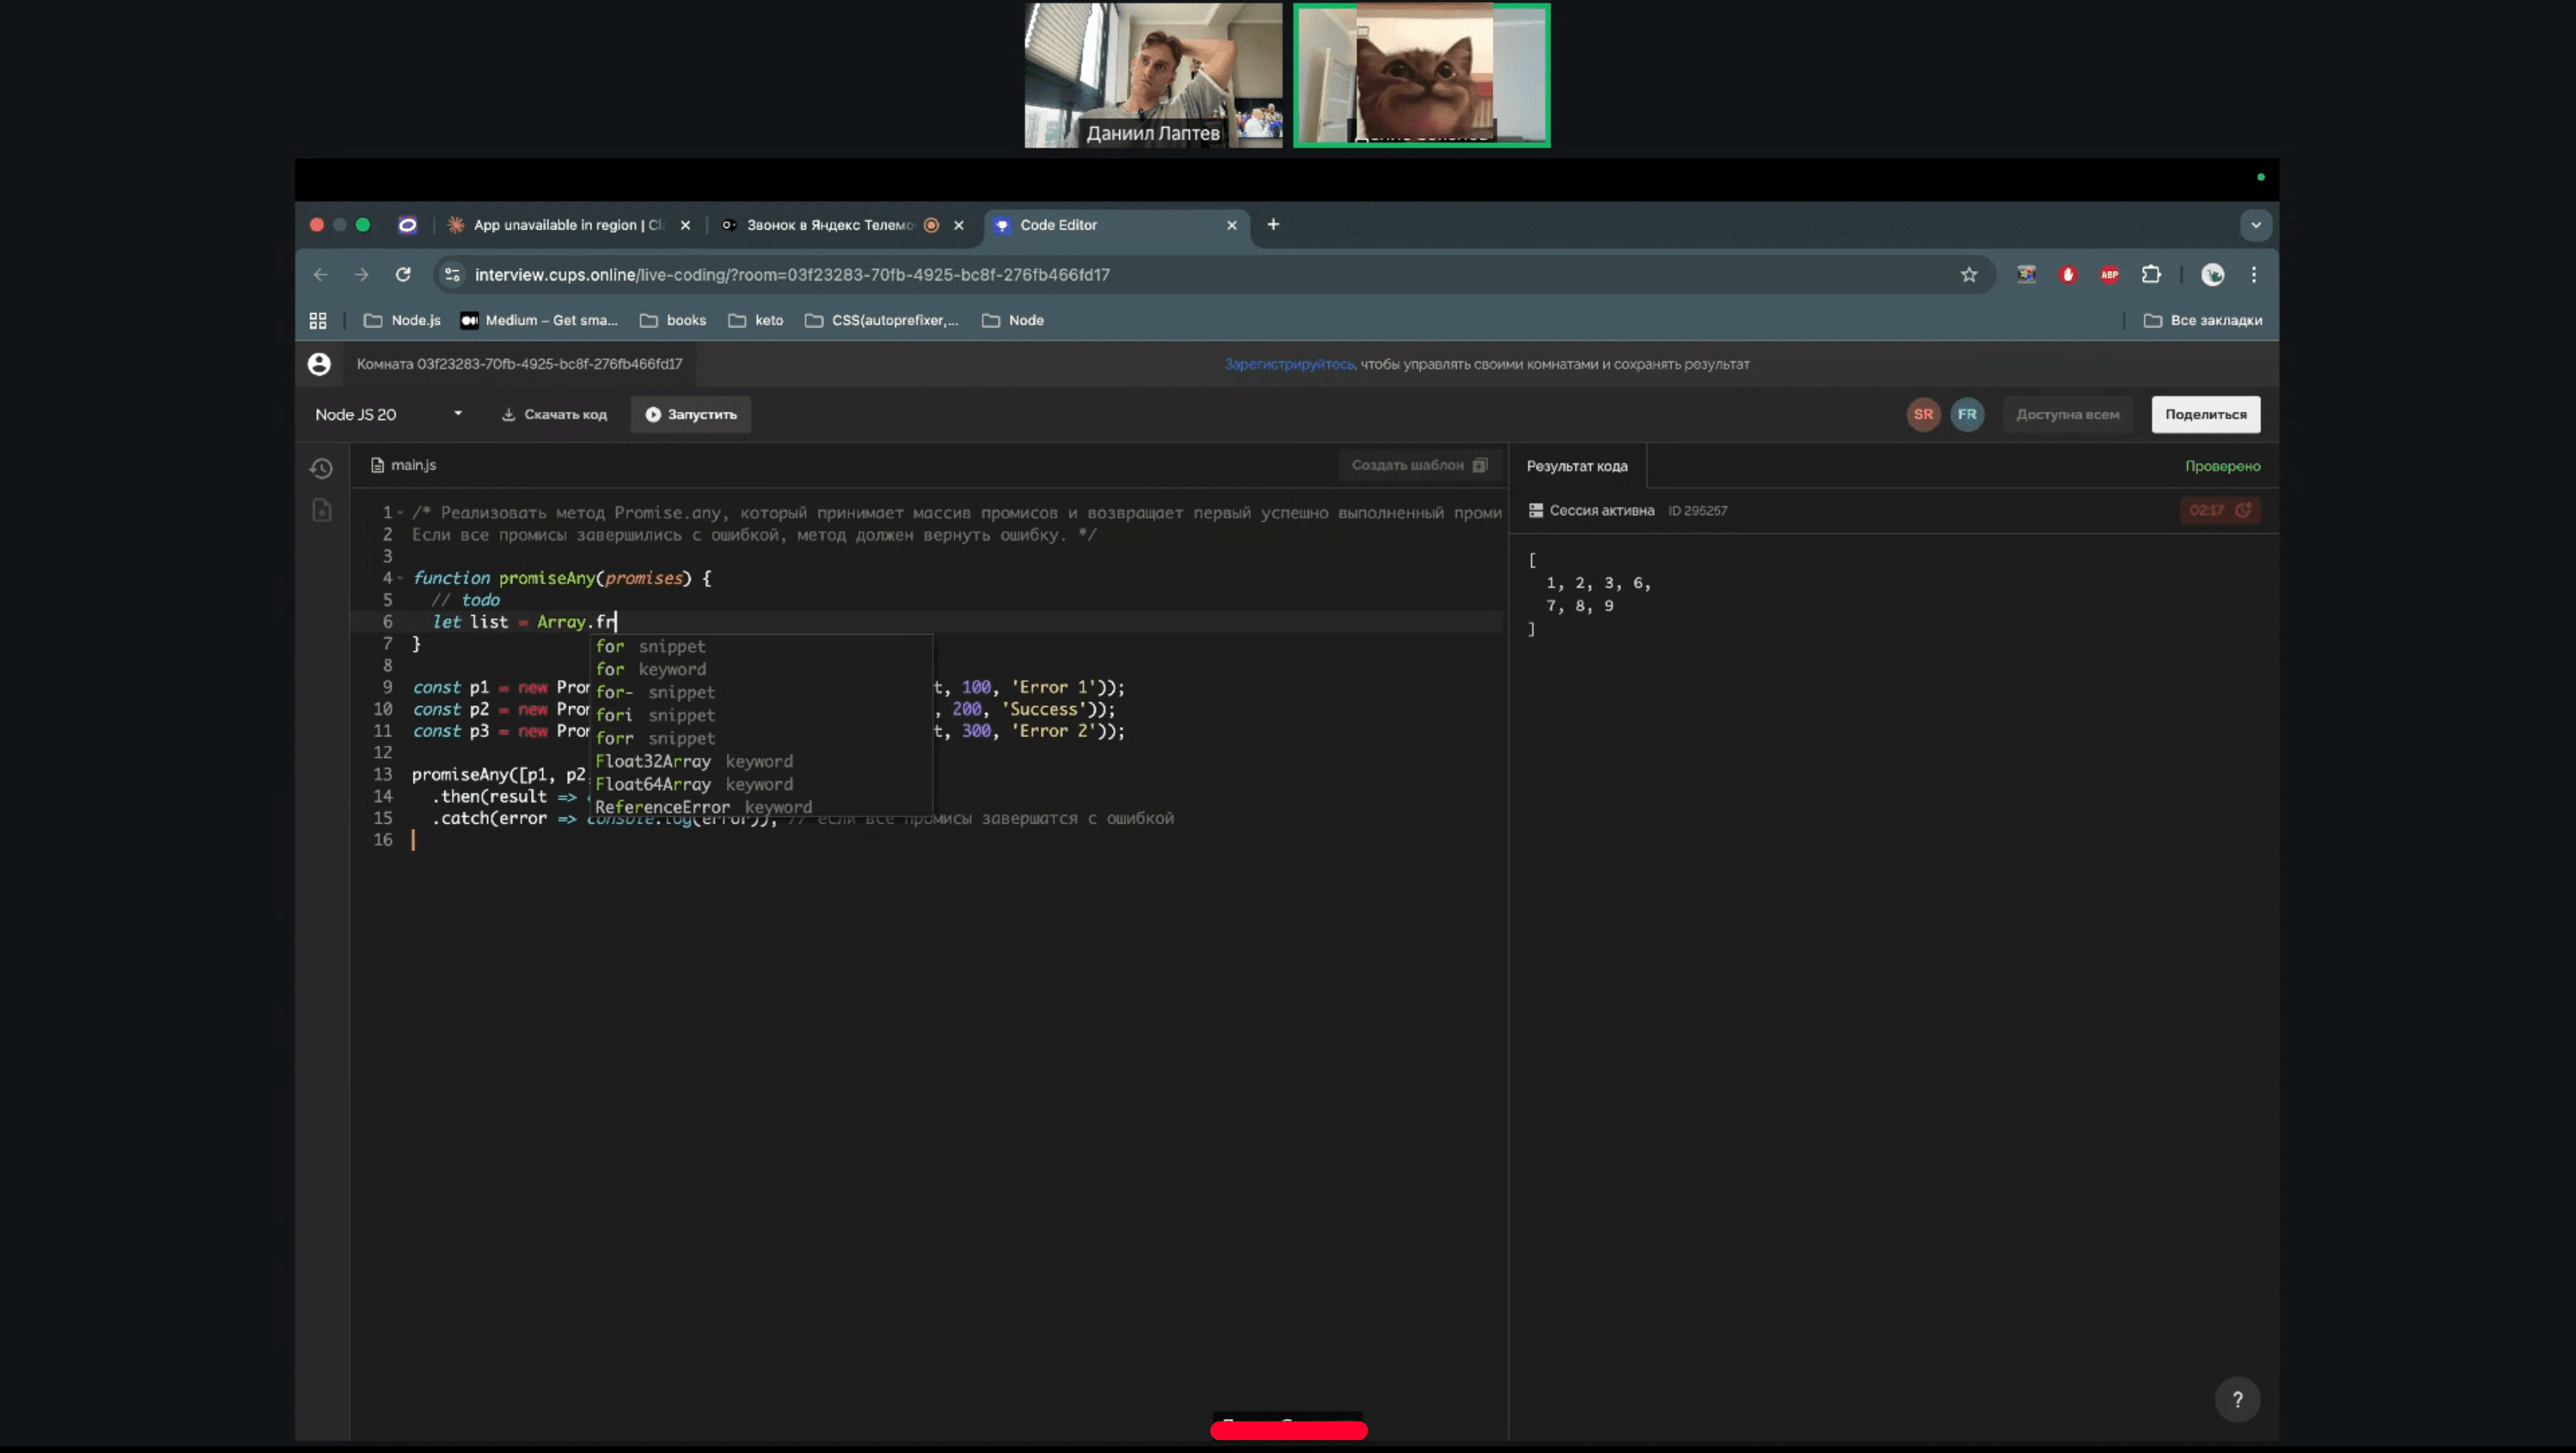Image resolution: width=2576 pixels, height=1453 pixels.
Task: Close the Яндекс Телемост call tab
Action: [959, 226]
